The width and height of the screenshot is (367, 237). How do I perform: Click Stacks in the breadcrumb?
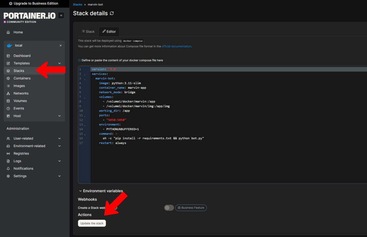pos(77,4)
